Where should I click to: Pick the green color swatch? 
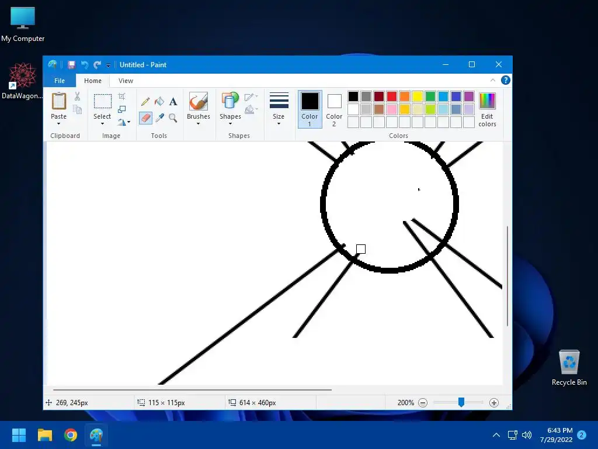[x=430, y=96]
